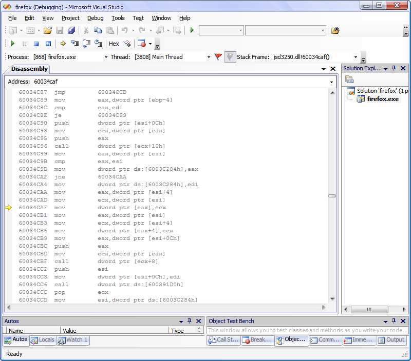Open the Solution Platforms dropdown

point(323,31)
